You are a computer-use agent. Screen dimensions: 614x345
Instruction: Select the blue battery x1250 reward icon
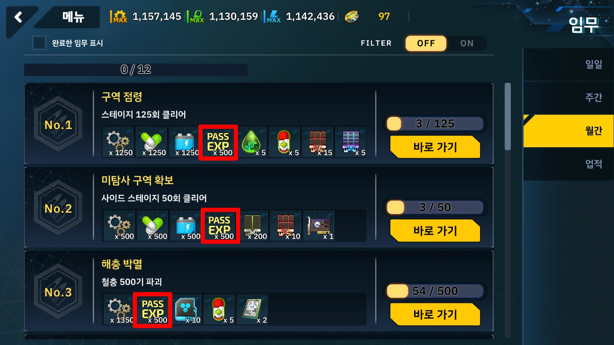coord(185,142)
